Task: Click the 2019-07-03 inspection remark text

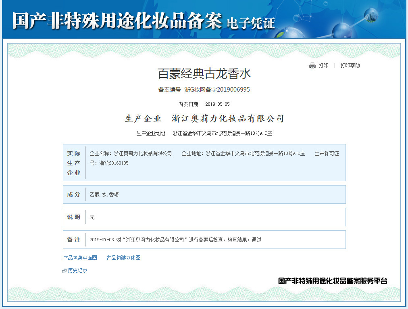Action: [175, 240]
